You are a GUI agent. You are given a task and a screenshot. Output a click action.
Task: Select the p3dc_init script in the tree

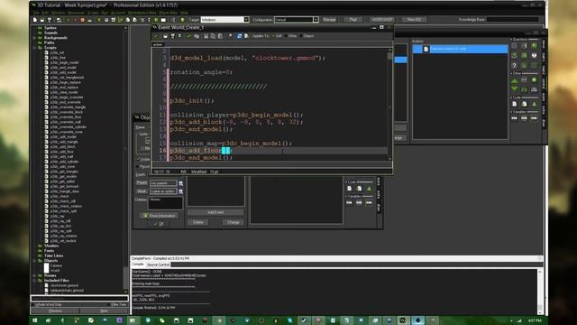(x=57, y=52)
